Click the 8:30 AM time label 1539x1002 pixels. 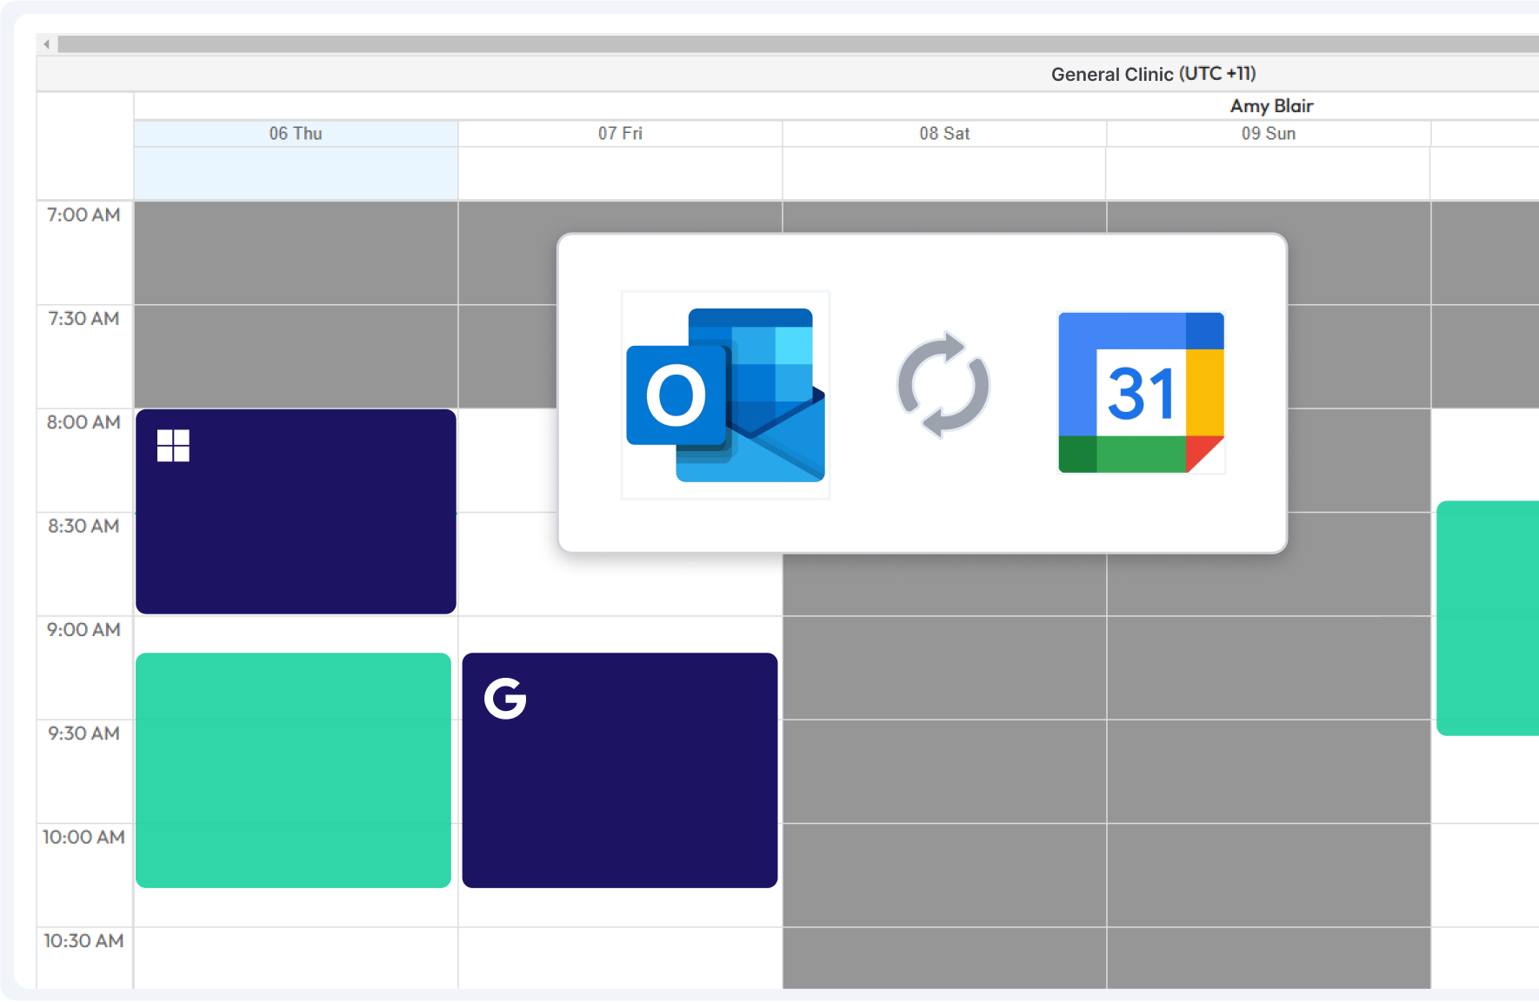tap(83, 526)
